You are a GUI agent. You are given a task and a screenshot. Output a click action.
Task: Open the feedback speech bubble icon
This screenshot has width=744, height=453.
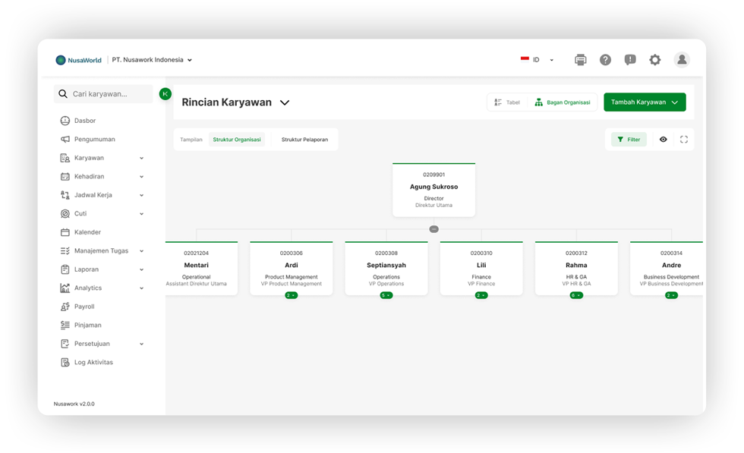[630, 60]
